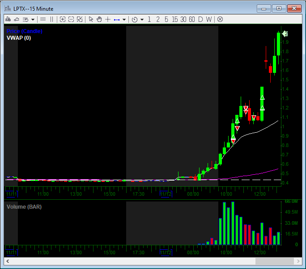Viewport: 306px width, 269px height.
Task: Switch to 1 minute interval
Action: (149, 19)
